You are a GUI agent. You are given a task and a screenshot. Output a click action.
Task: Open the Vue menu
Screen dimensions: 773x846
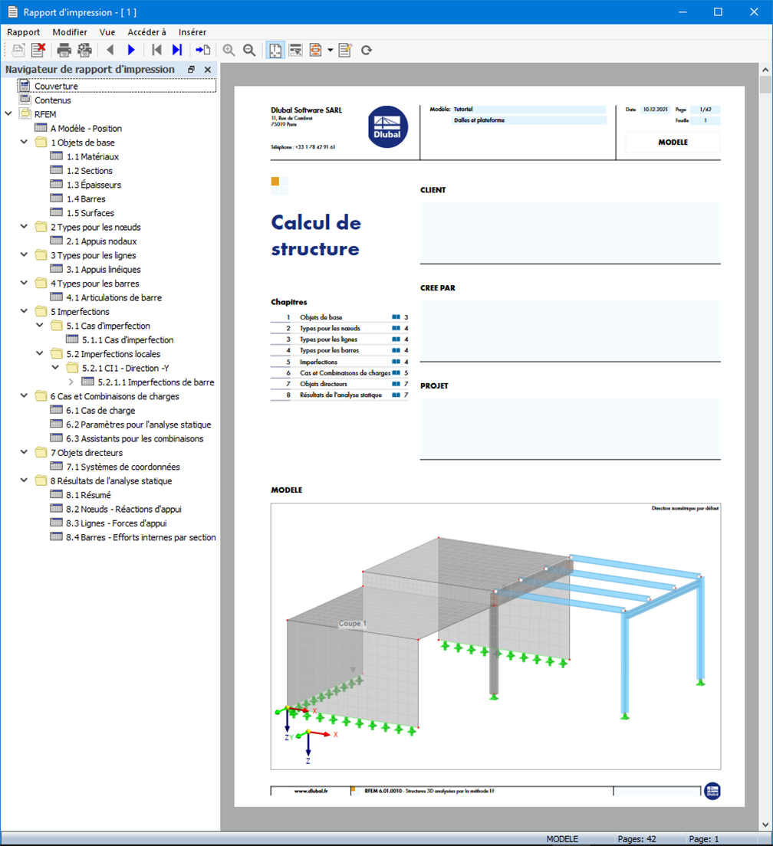(x=107, y=32)
